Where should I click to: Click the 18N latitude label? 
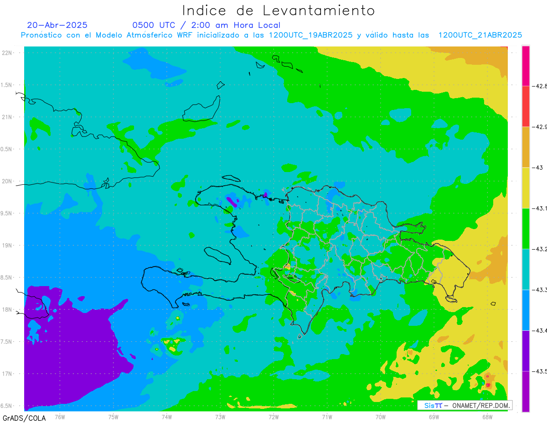[7, 309]
